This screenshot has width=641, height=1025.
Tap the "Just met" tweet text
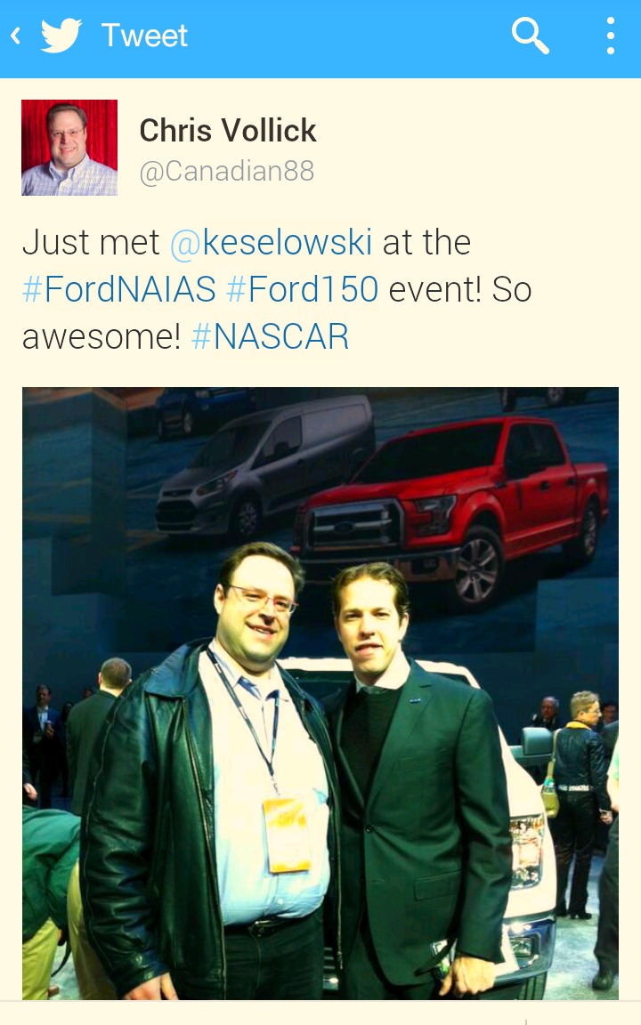[91, 242]
